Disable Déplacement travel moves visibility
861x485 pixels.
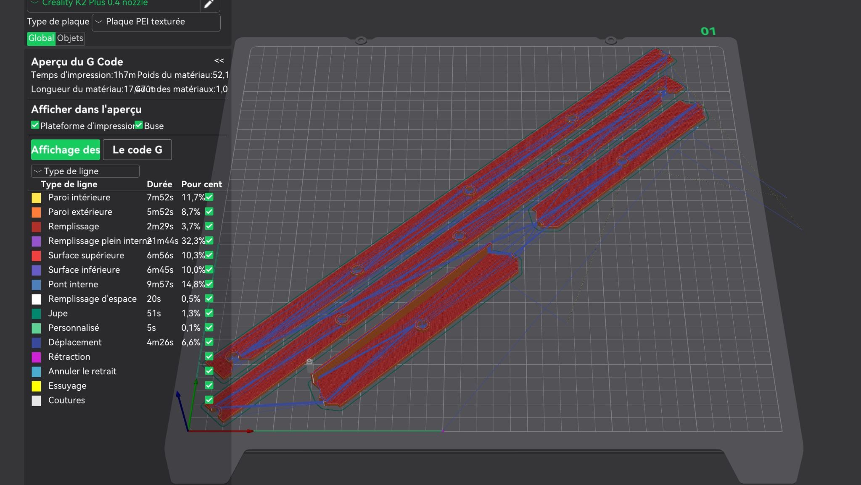coord(209,342)
